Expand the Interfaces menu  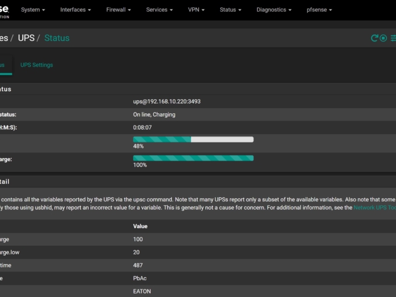77,10
